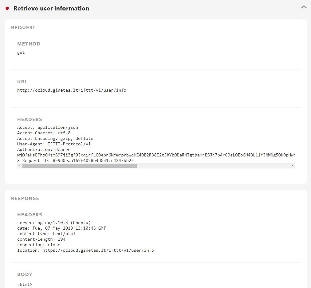Click the X-Request-ID header line

(75, 161)
